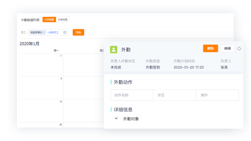The width and height of the screenshot is (251, 141).
Task: Click the 外勤动作 section heading
Action: click(x=123, y=82)
